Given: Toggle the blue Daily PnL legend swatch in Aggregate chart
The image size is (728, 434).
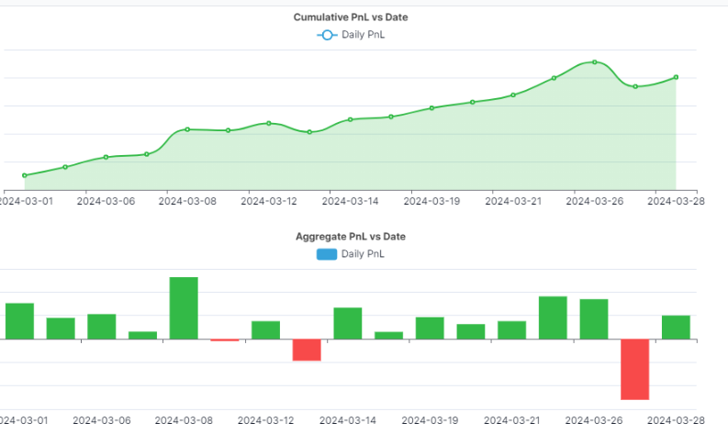Looking at the screenshot, I should click(x=327, y=254).
